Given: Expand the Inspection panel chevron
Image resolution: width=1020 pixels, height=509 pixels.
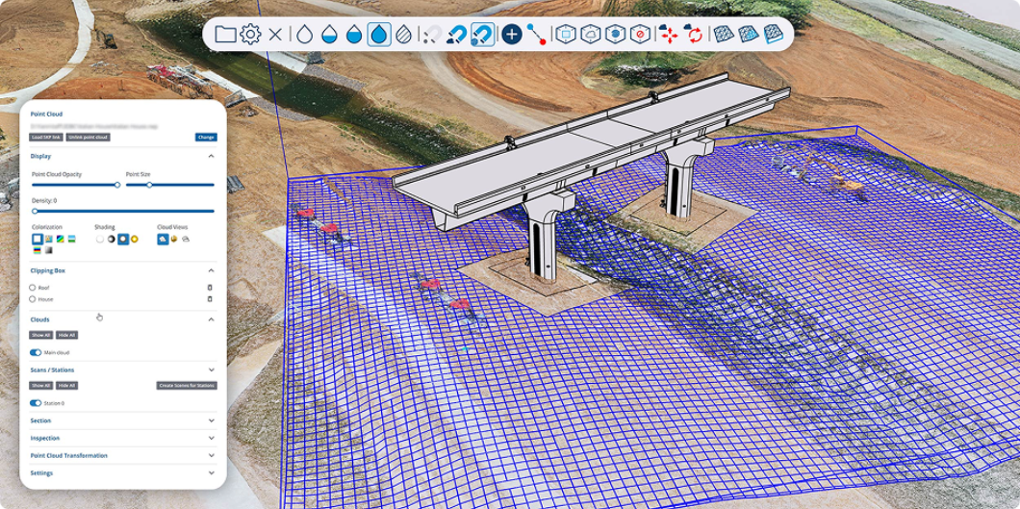Looking at the screenshot, I should tap(211, 438).
